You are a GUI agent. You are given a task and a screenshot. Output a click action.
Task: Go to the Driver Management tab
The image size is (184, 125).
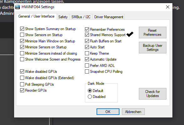point(109,17)
